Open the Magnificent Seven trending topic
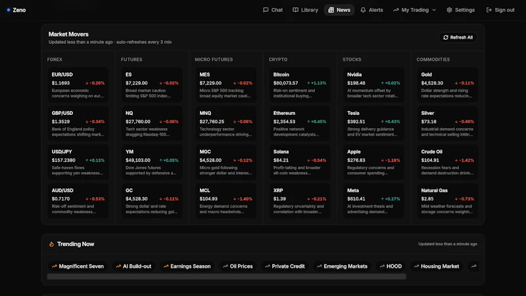Viewport: 526px width, 296px height. point(78,266)
